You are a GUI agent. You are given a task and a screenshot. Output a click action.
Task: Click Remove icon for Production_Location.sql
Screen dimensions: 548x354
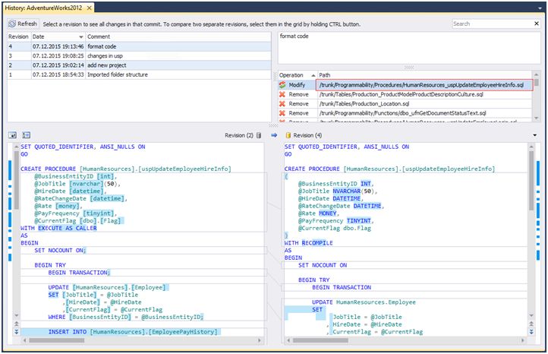pos(282,103)
